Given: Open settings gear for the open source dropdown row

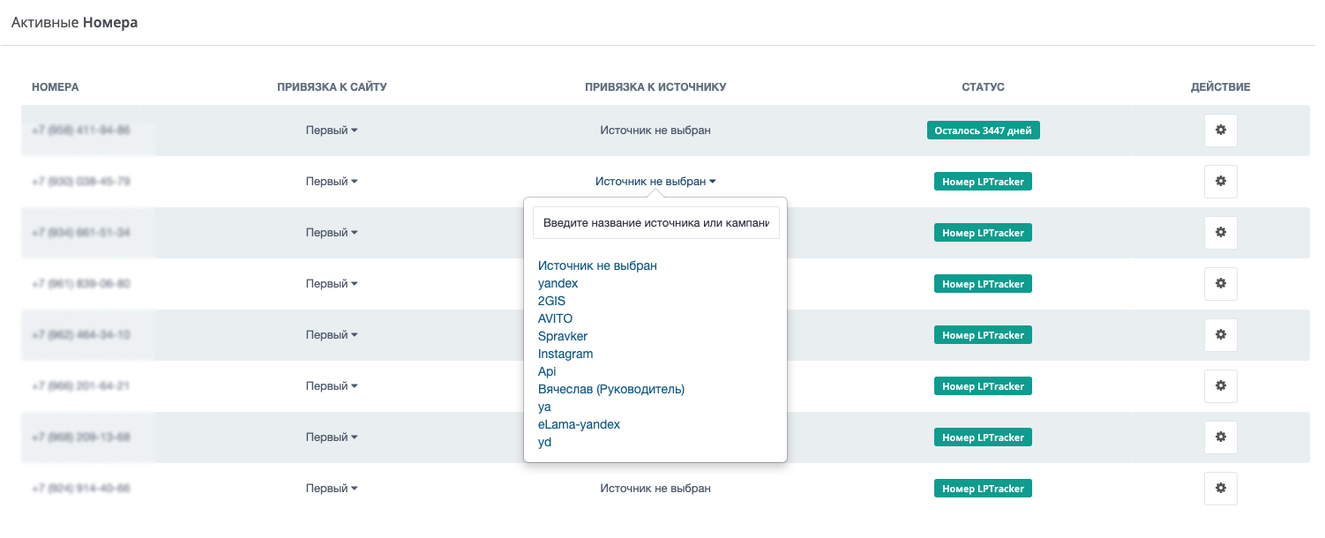Looking at the screenshot, I should pos(1221,182).
